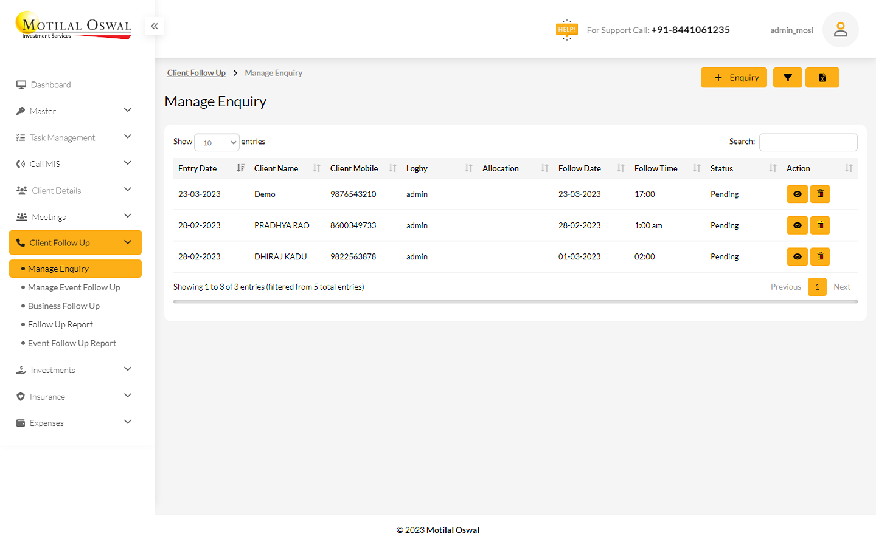Expand the Task Management menu chevron
Image resolution: width=876 pixels, height=545 pixels.
[x=128, y=137]
